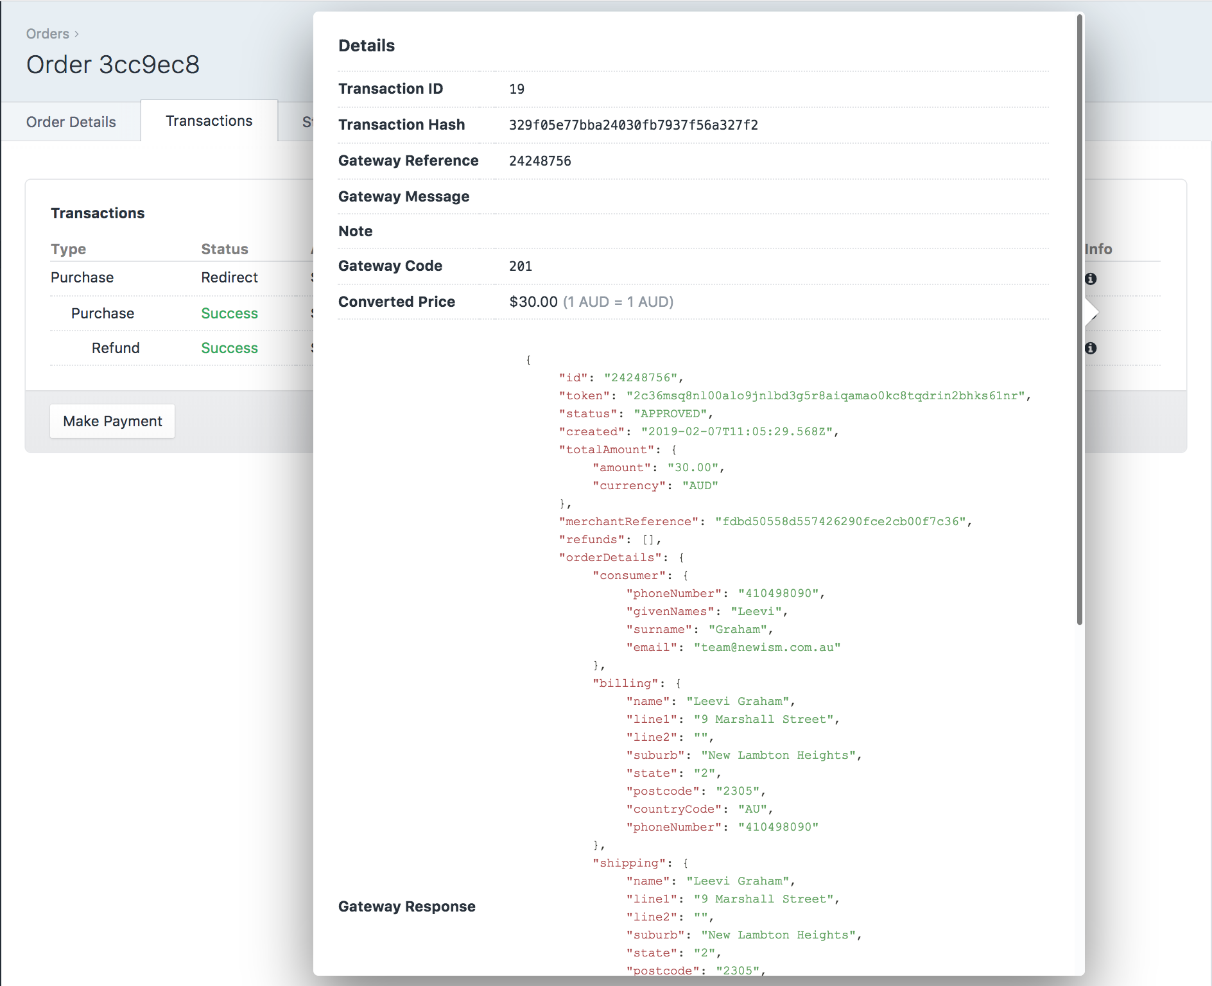Click the Gateway Code value 201

click(521, 266)
